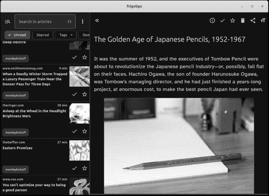Click the article count 23 in search box

point(69,22)
